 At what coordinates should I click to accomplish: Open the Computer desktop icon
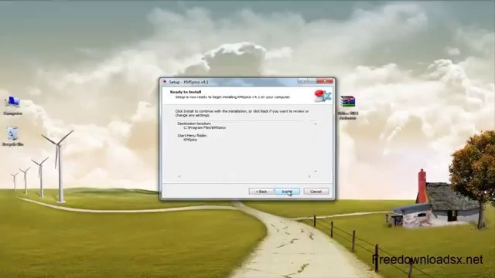(x=12, y=106)
